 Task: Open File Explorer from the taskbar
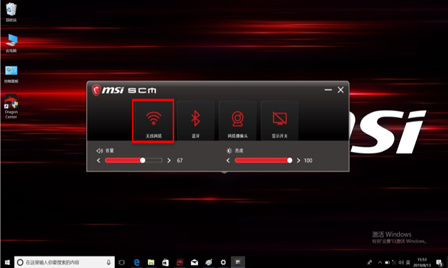pyautogui.click(x=151, y=262)
